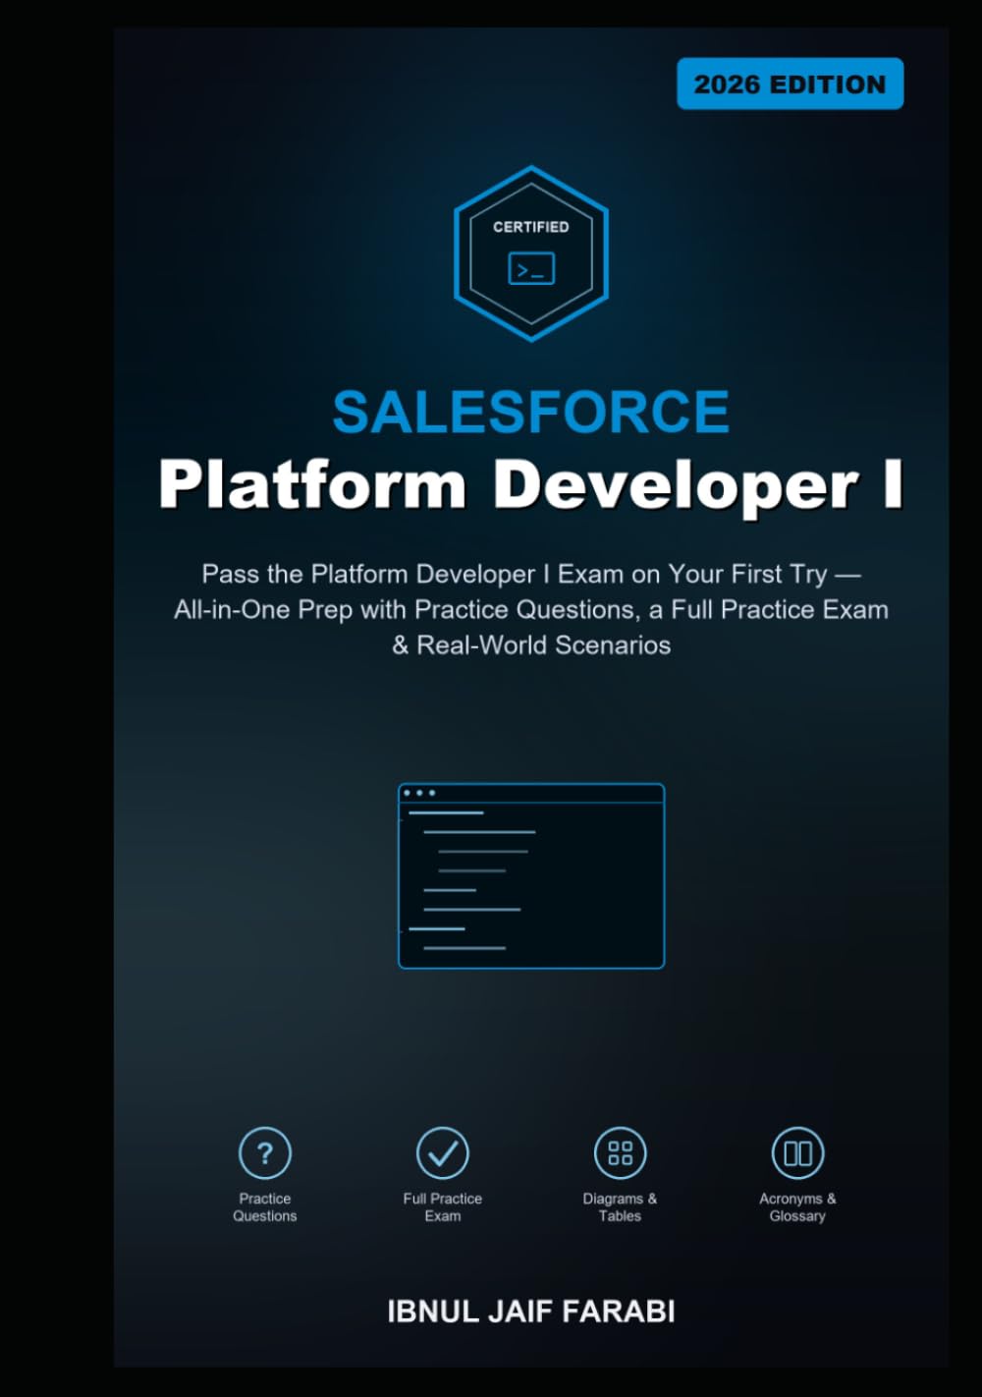Screen dimensions: 982x1397
Task: Click the Platform Developer I heading
Action: tap(531, 485)
